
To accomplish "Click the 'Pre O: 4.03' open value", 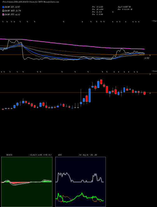I will click(x=98, y=7).
